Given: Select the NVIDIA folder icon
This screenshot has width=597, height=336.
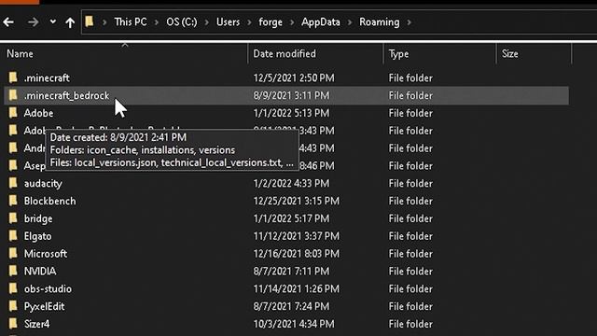Looking at the screenshot, I should 13,271.
